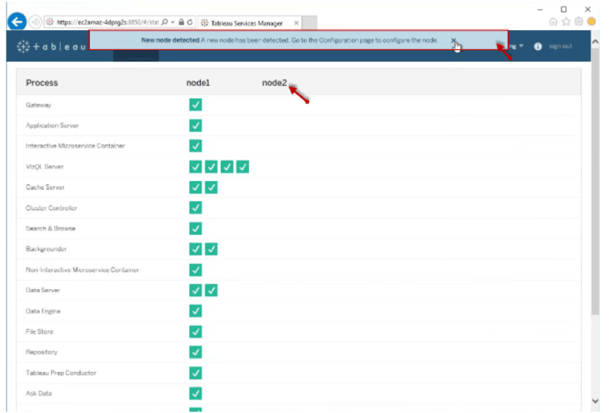Click the second Data Server checkmark
Image resolution: width=610 pixels, height=413 pixels.
pos(211,290)
